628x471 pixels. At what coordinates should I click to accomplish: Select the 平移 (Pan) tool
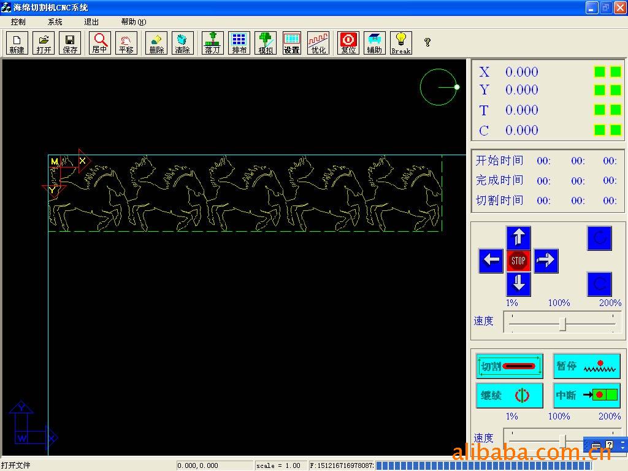126,43
